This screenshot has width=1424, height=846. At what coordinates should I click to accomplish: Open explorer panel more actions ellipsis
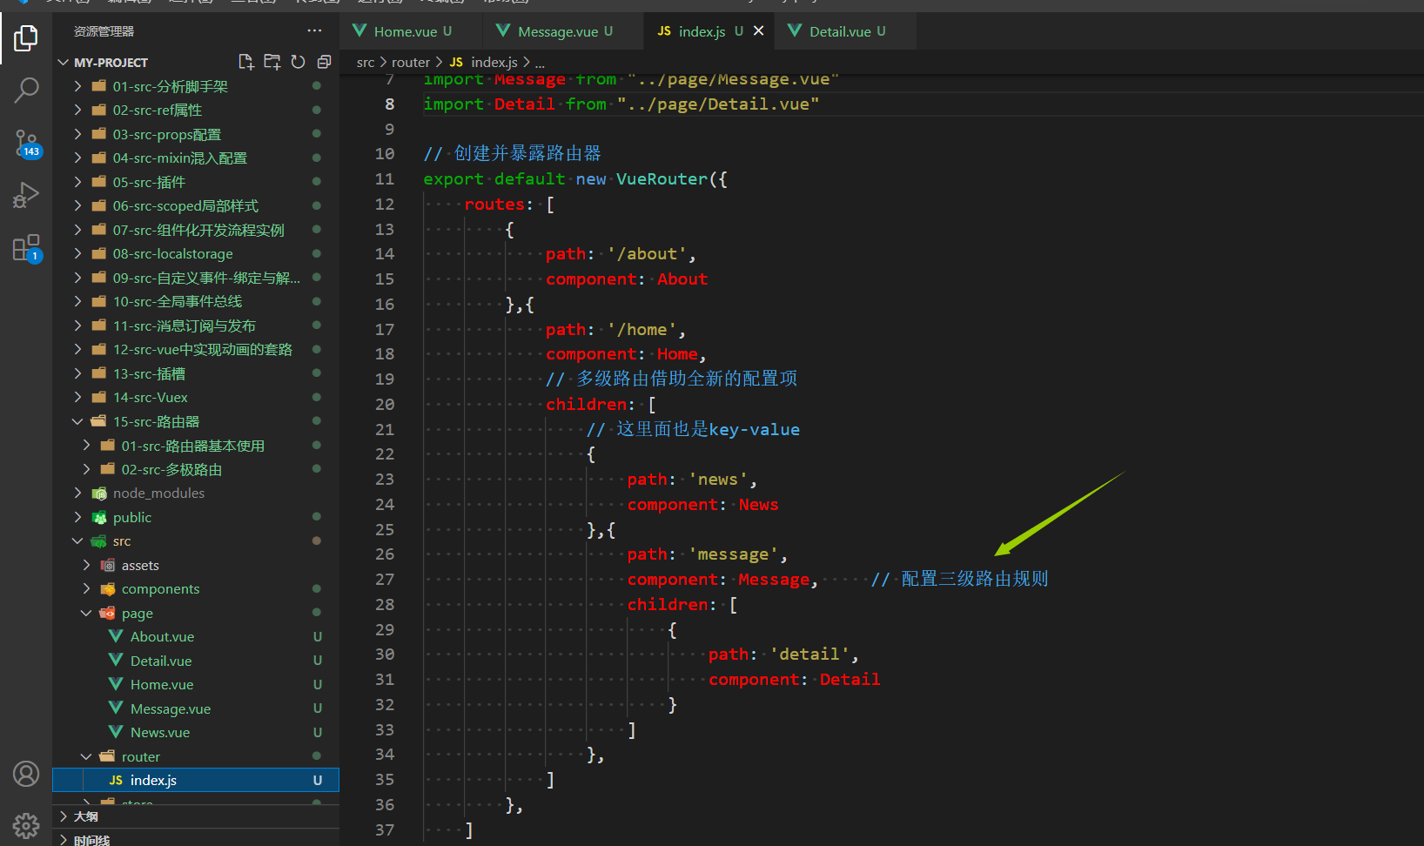[x=314, y=30]
